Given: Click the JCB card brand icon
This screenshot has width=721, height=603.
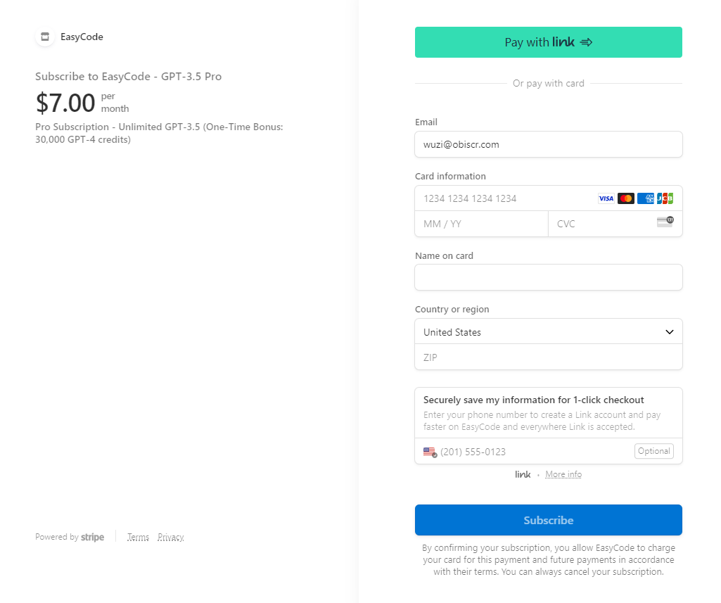Looking at the screenshot, I should [x=665, y=198].
